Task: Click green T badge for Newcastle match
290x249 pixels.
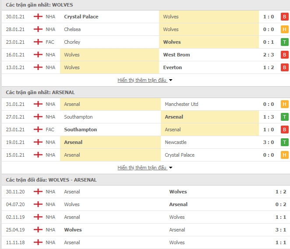Action: pos(284,142)
